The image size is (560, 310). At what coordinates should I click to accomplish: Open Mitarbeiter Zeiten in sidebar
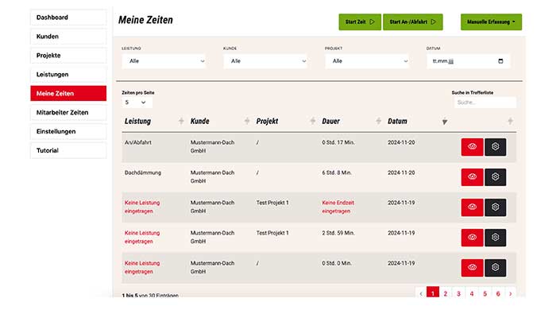point(68,112)
